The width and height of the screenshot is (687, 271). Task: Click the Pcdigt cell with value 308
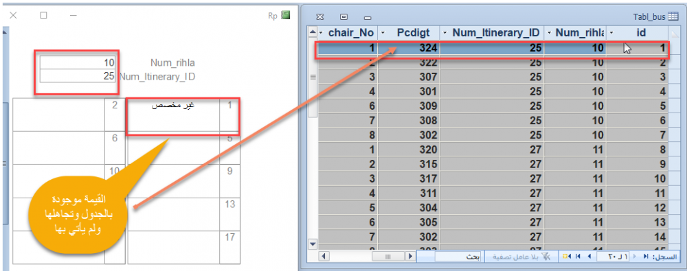pos(409,121)
